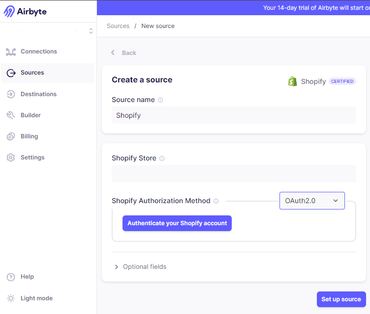The width and height of the screenshot is (370, 314).
Task: Click the Sources arrow icon
Action: (x=11, y=73)
